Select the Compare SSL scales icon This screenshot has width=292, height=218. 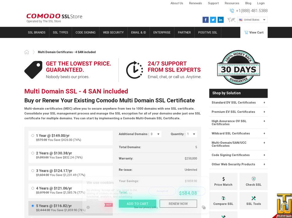[224, 197]
